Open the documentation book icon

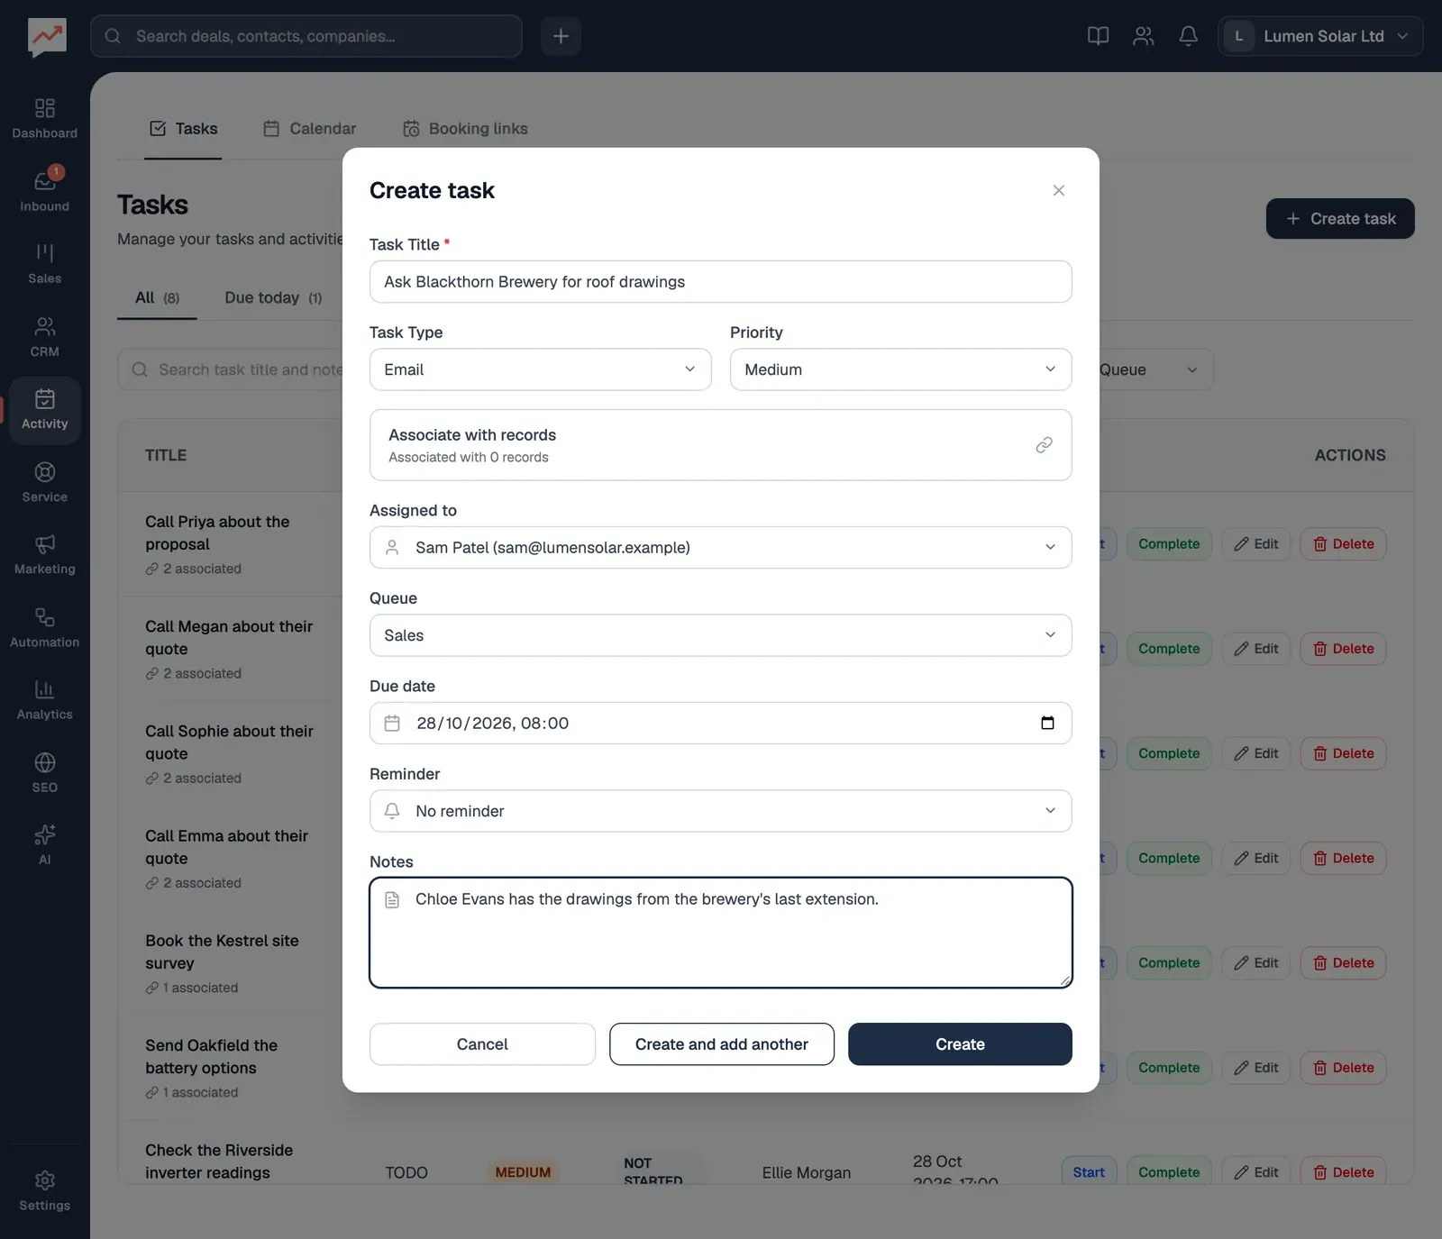pyautogui.click(x=1098, y=36)
